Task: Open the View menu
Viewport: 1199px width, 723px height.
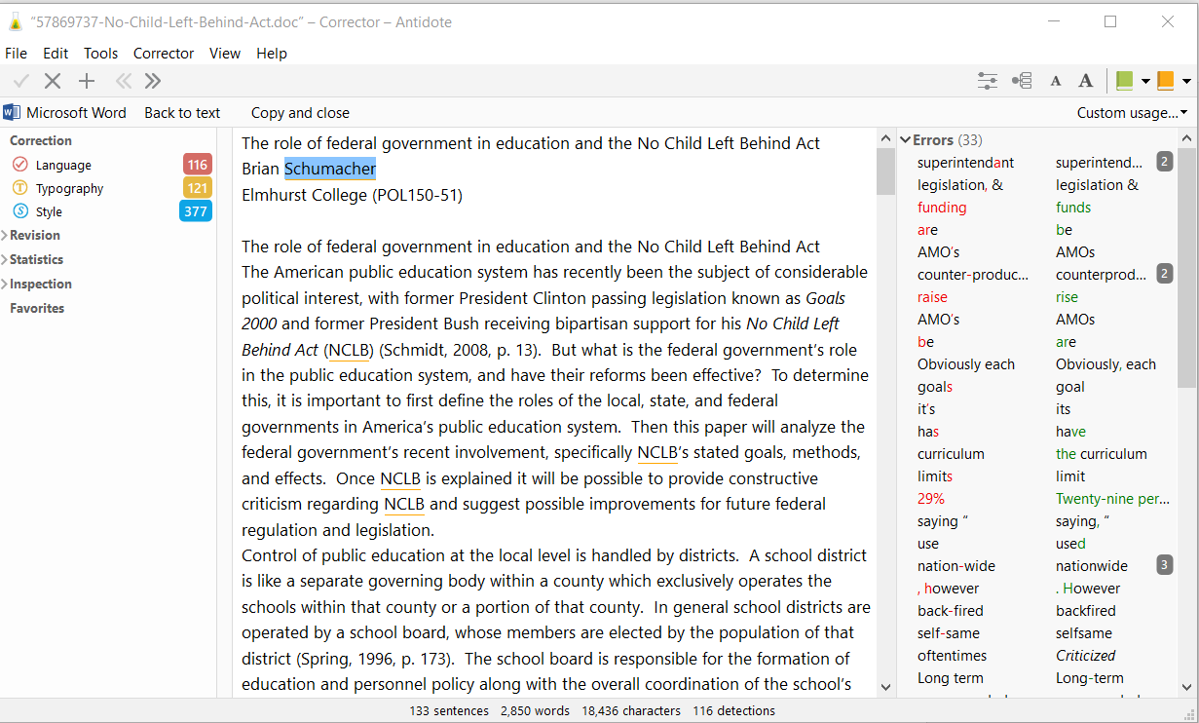Action: click(x=225, y=54)
